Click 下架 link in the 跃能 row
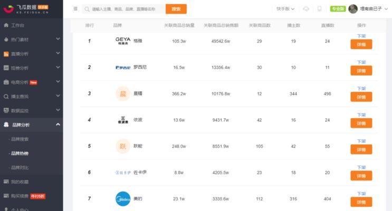The width and height of the screenshot is (392, 211). 361,141
